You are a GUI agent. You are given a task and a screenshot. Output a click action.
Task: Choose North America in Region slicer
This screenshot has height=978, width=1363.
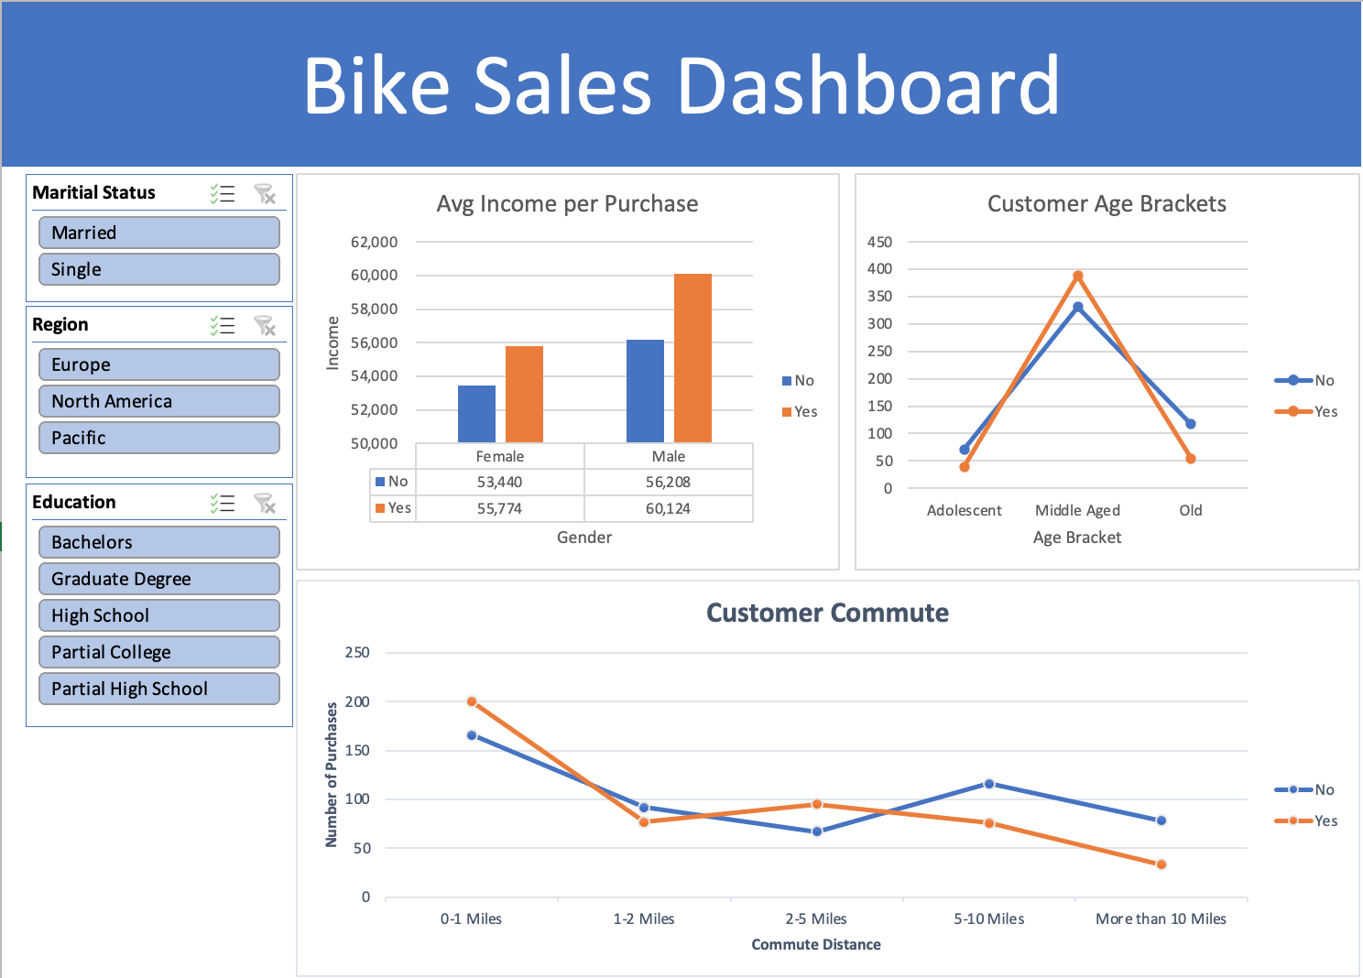158,401
